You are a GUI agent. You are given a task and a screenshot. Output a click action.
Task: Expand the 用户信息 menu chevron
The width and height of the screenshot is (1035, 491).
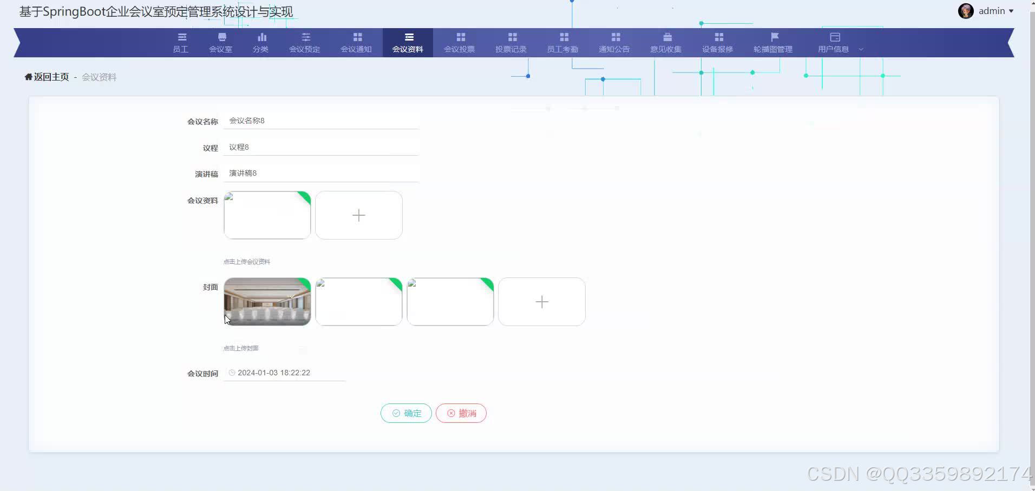tap(861, 48)
